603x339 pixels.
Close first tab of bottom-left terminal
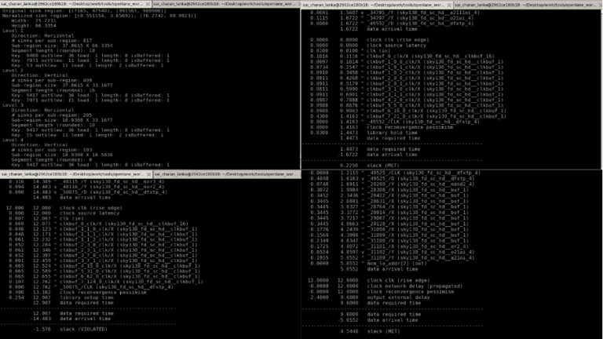click(x=148, y=173)
